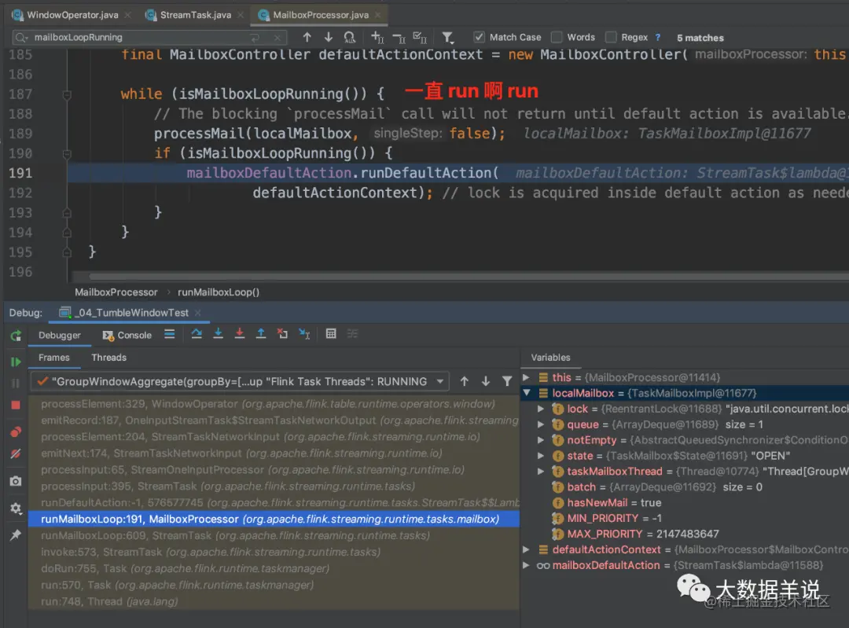Clear the search field with the X icon
This screenshot has height=628, width=849.
(277, 38)
